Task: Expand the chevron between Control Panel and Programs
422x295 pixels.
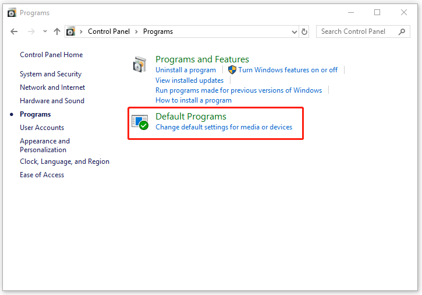Action: tap(136, 32)
